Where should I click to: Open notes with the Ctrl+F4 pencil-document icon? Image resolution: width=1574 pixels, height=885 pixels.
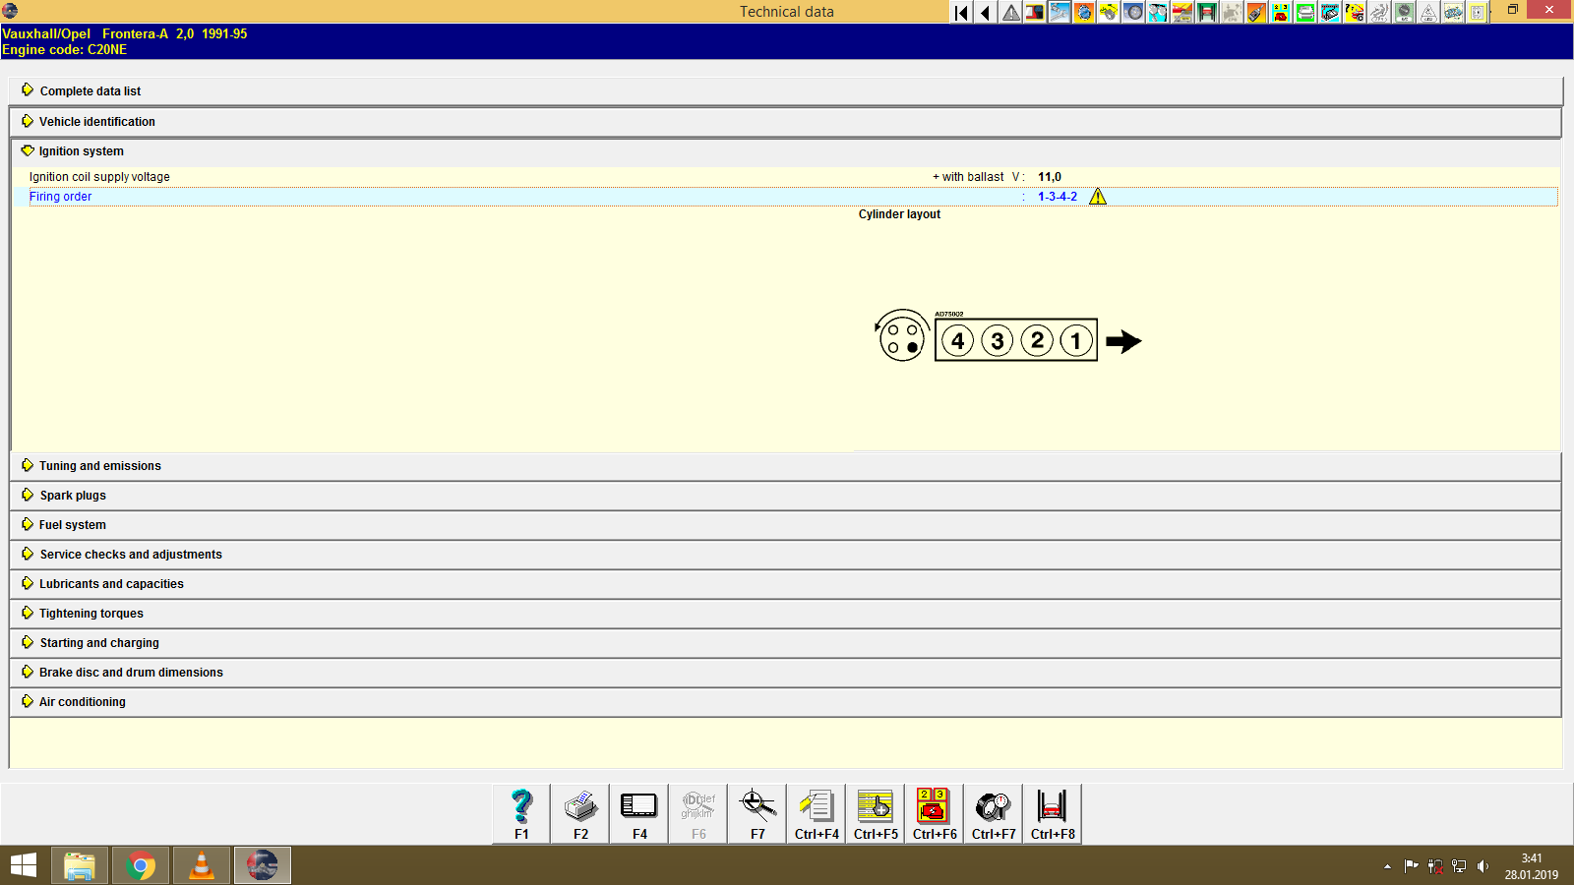(816, 812)
